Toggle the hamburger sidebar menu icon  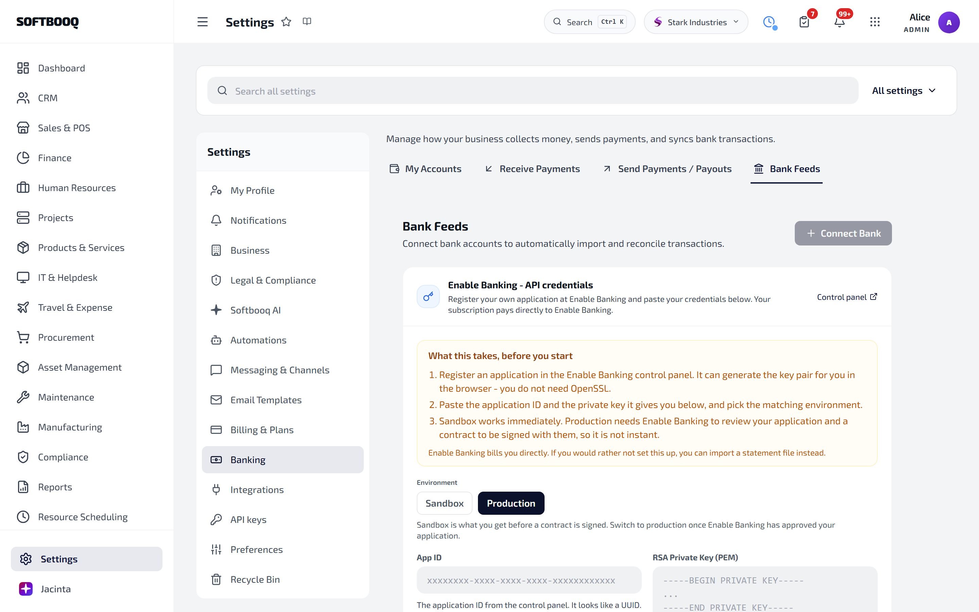click(x=202, y=22)
